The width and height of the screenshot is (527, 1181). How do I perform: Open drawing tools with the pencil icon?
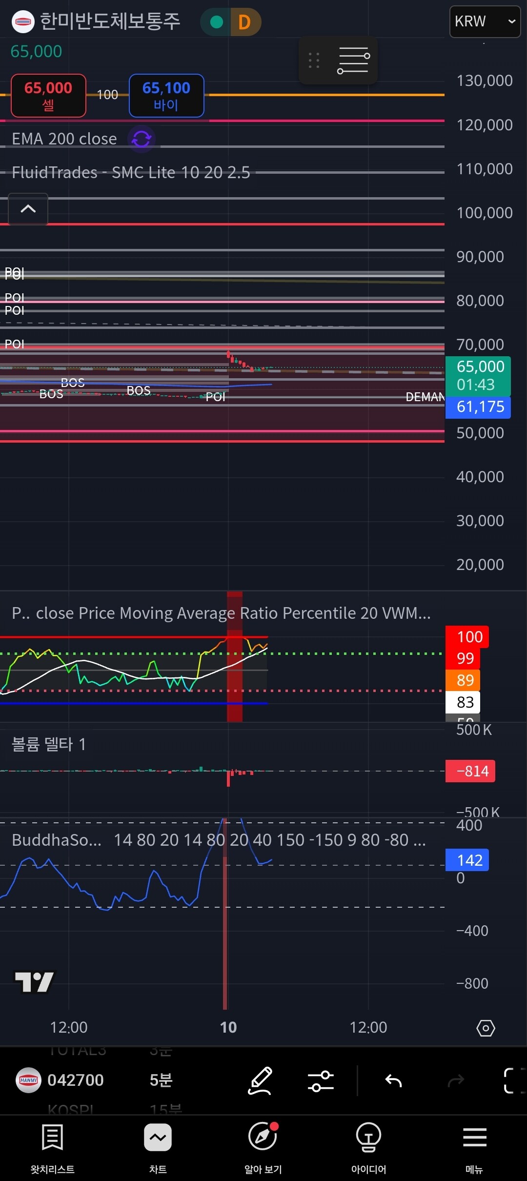tap(261, 1080)
